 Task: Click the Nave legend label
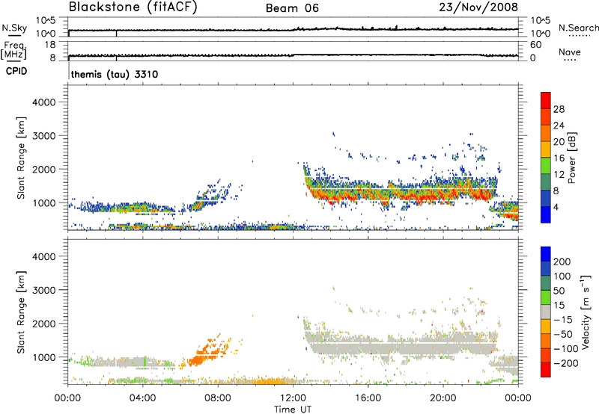pyautogui.click(x=570, y=52)
